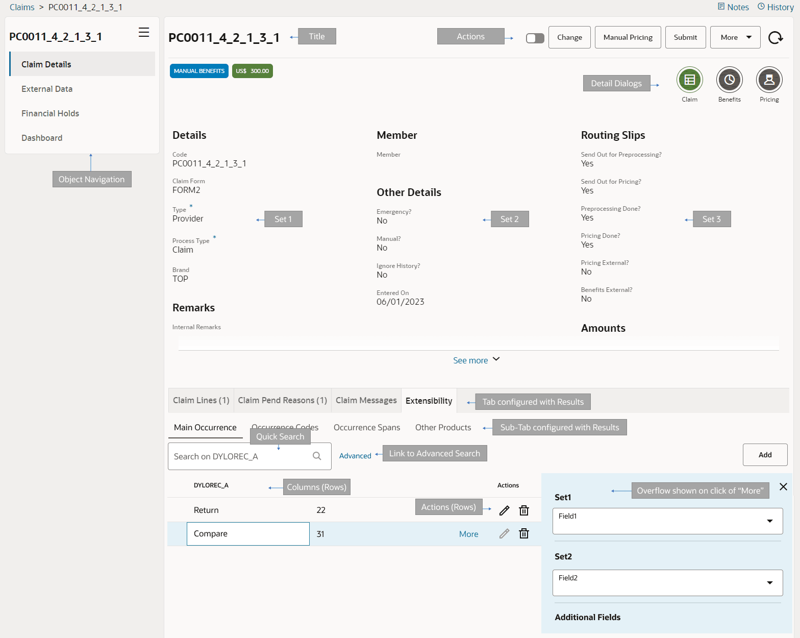Switch to Claim Lines (1) tab
The width and height of the screenshot is (800, 638).
[201, 401]
